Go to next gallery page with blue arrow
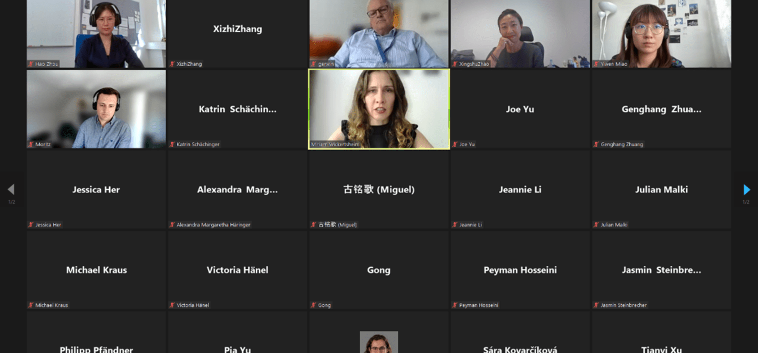Viewport: 758px width, 353px height. click(x=746, y=190)
